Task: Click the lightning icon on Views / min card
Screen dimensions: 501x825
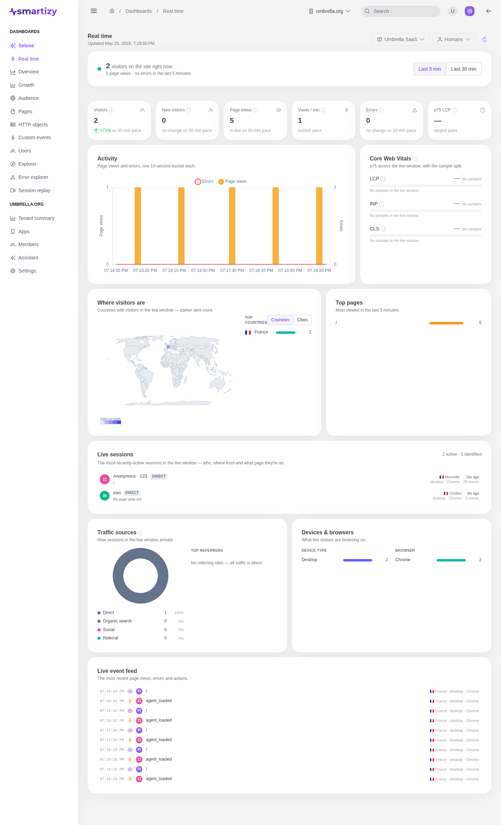Action: pos(347,110)
